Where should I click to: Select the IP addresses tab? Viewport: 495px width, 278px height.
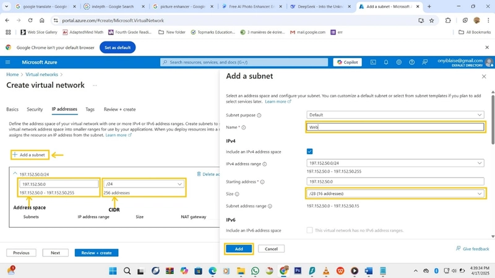coord(64,109)
